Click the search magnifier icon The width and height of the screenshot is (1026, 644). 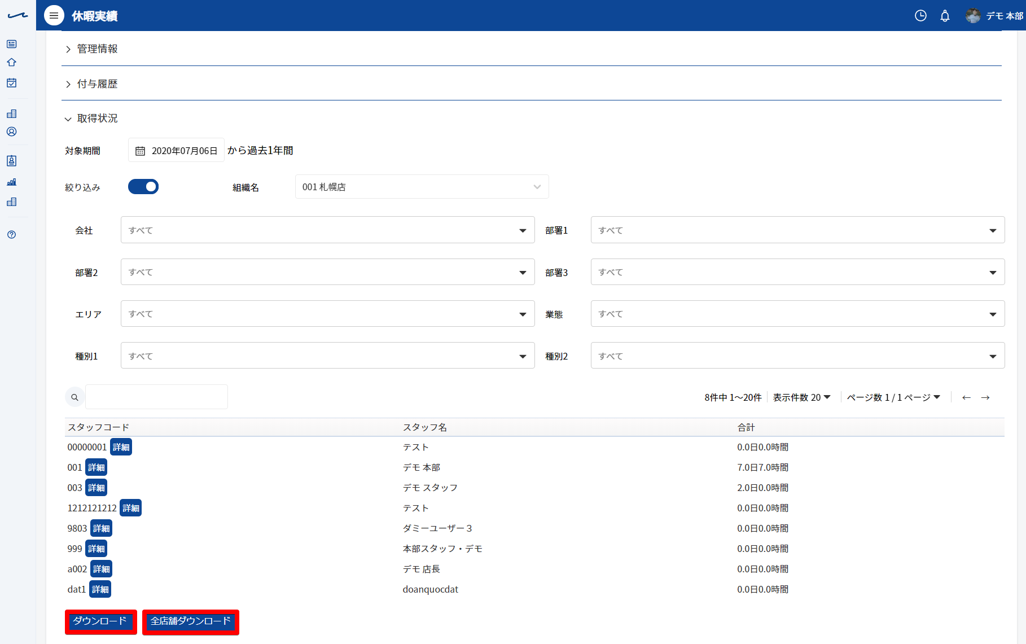click(x=74, y=397)
